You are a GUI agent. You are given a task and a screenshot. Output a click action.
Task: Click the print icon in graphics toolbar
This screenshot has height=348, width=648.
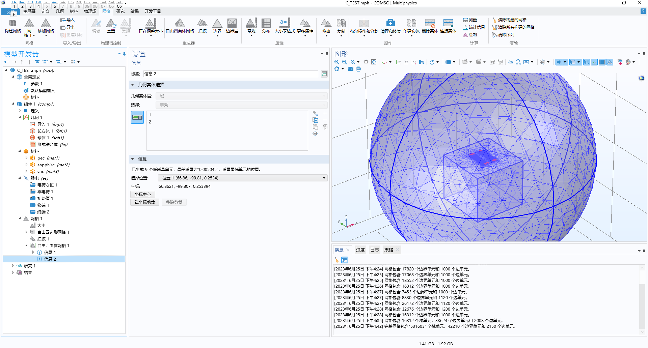click(x=358, y=69)
